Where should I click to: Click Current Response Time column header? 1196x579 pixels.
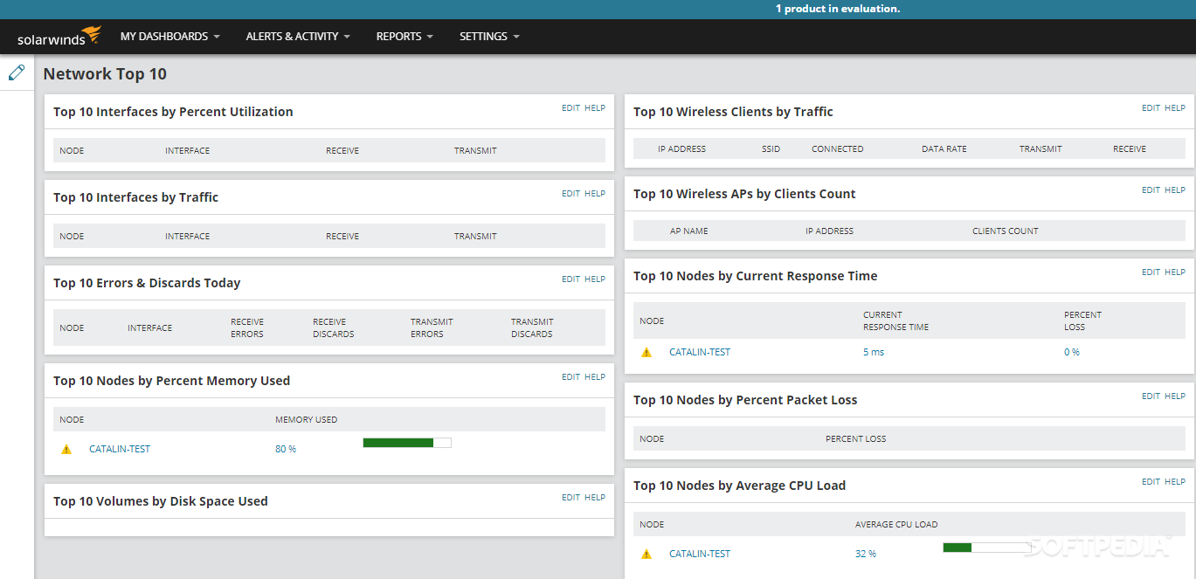tap(895, 321)
